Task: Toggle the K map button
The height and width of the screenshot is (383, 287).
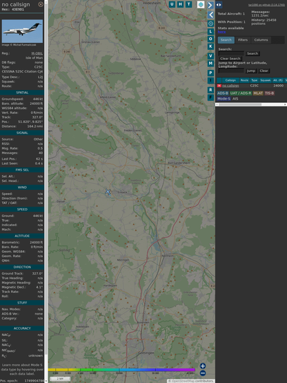Action: [x=210, y=46]
